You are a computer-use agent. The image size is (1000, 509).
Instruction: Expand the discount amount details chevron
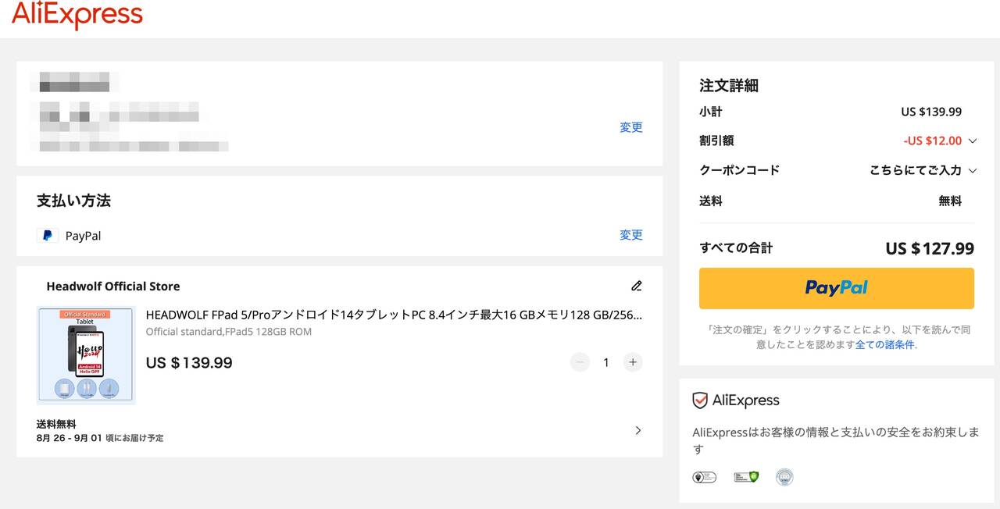click(973, 141)
